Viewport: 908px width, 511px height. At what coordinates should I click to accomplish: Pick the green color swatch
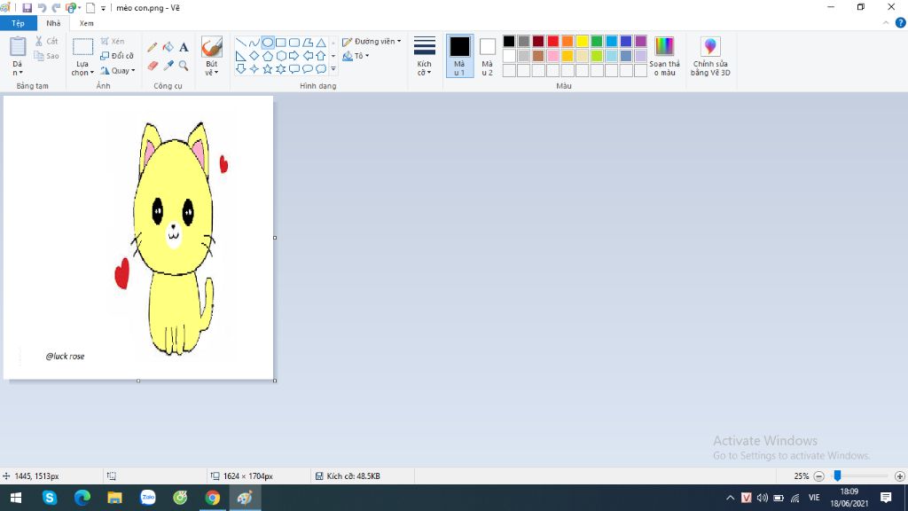(x=597, y=41)
